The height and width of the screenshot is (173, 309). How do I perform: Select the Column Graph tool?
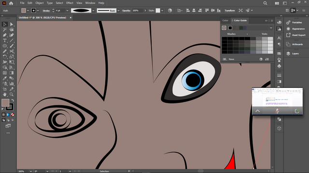click(12, 84)
